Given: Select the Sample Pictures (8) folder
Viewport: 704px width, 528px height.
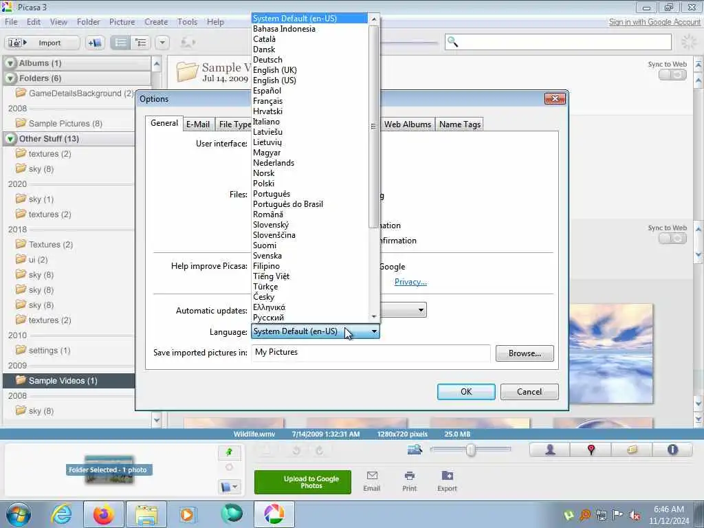Looking at the screenshot, I should point(65,123).
